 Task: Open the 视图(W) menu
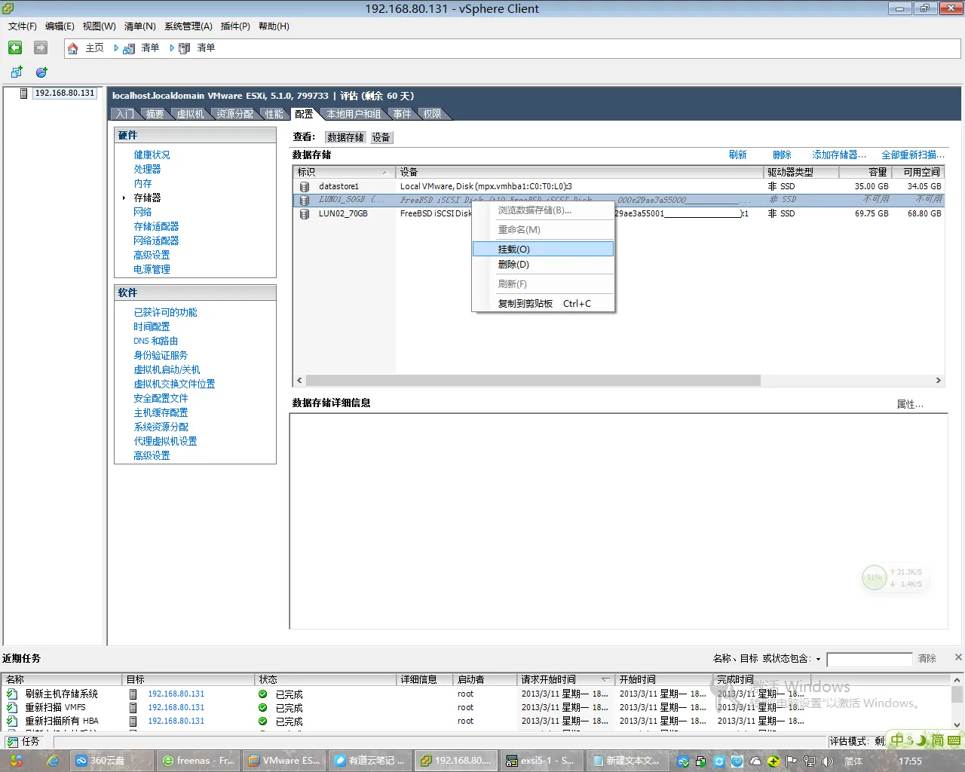coord(100,26)
